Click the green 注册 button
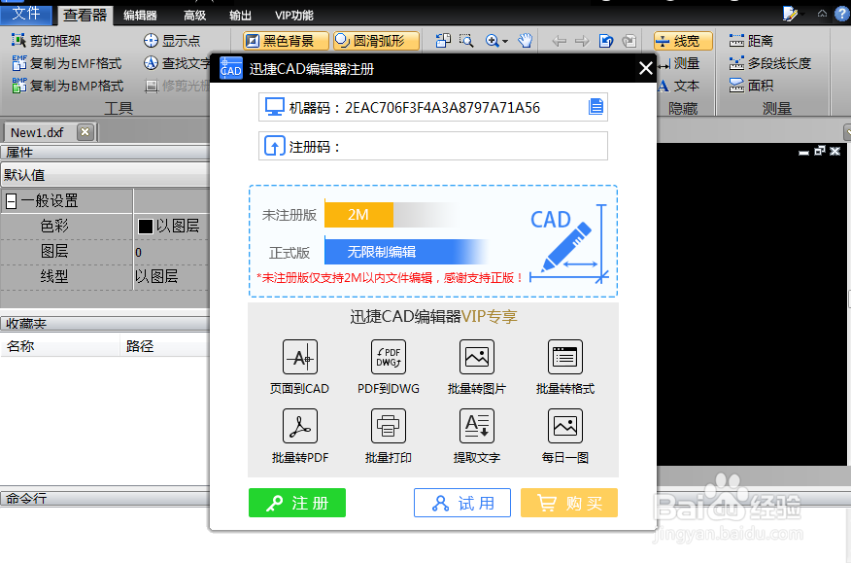Viewport: 851px width, 563px height. tap(297, 503)
